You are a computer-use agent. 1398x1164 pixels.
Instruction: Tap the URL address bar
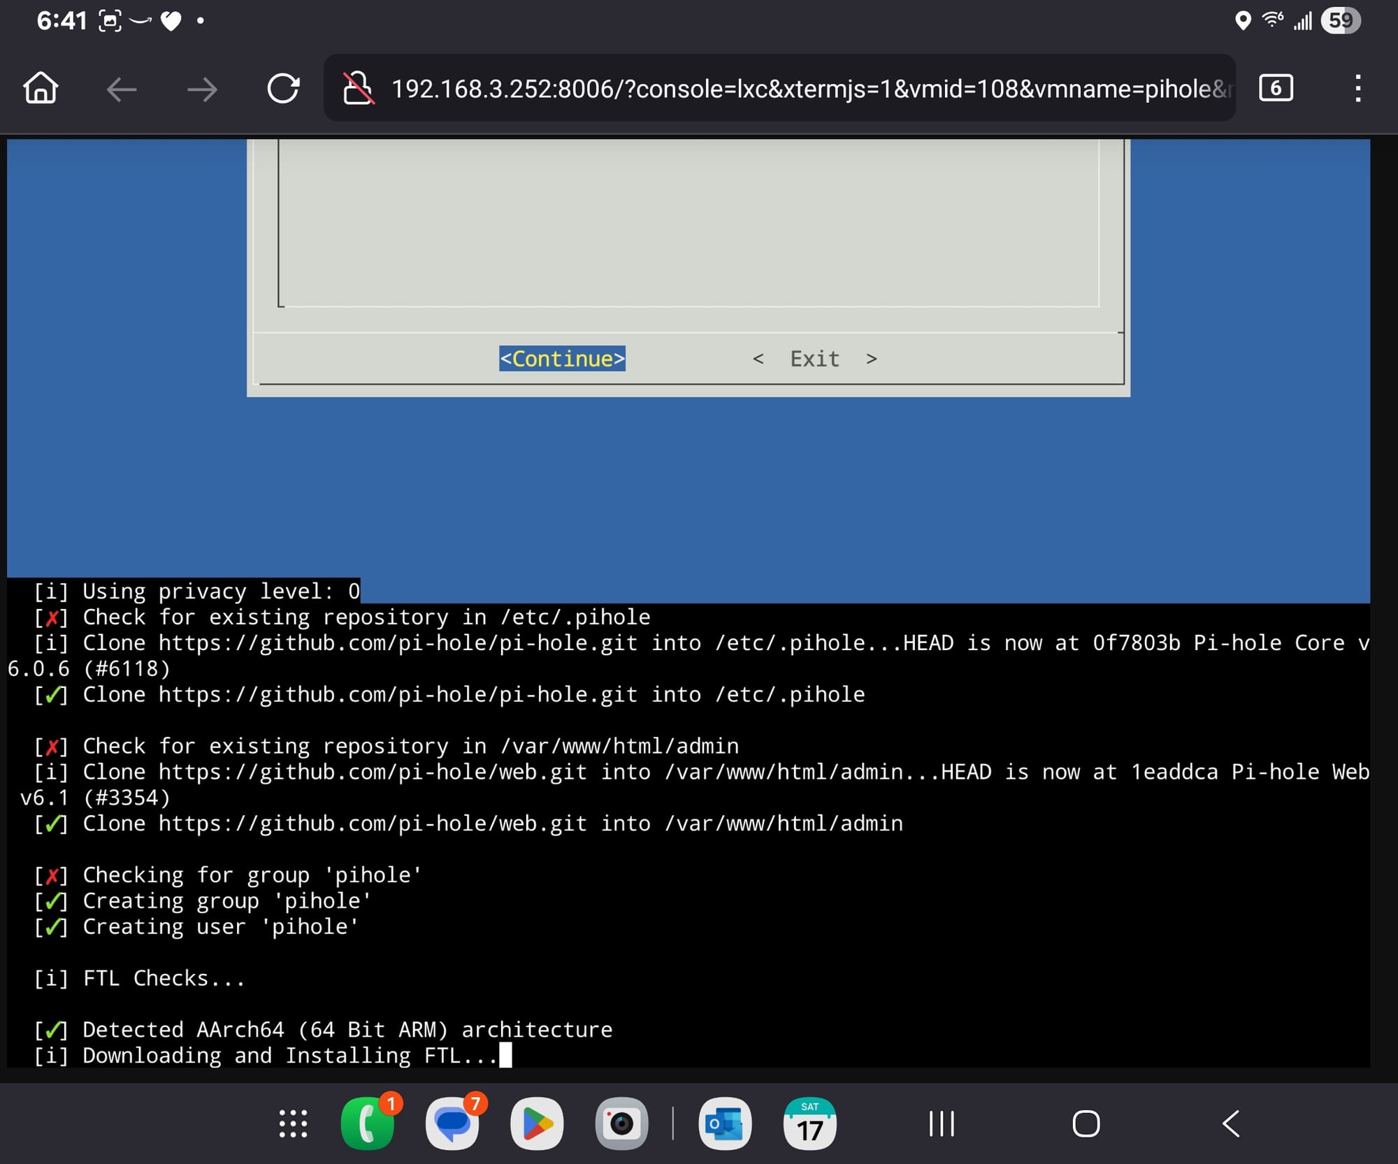click(804, 89)
